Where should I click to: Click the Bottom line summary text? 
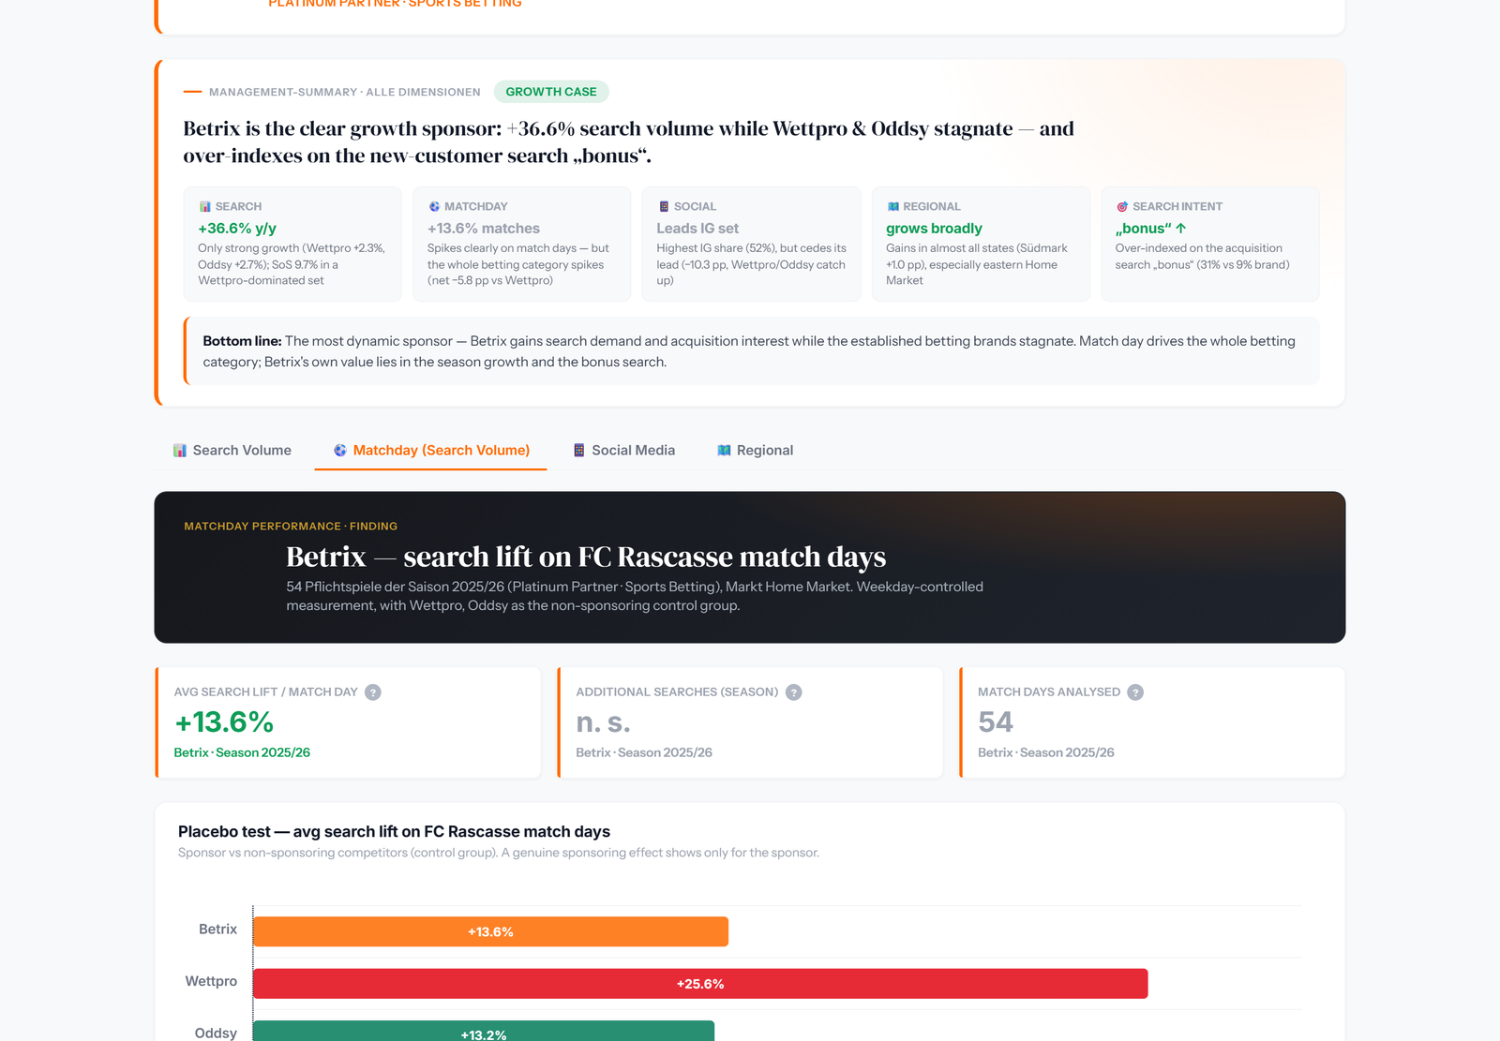pyautogui.click(x=749, y=351)
